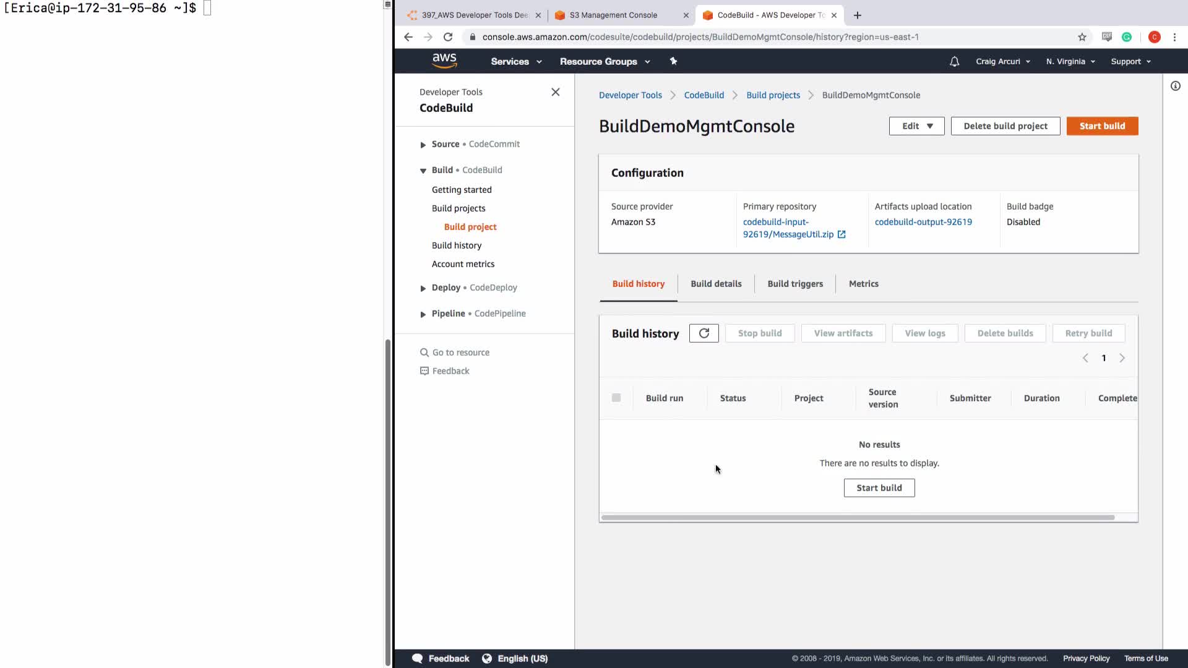Click the pin shortcuts star icon
1188x668 pixels.
(x=673, y=61)
